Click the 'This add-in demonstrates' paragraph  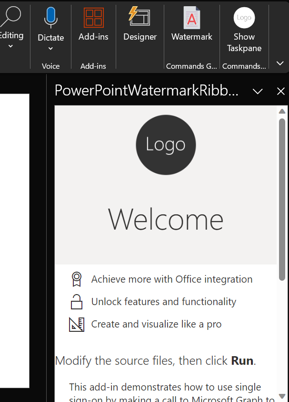172,392
